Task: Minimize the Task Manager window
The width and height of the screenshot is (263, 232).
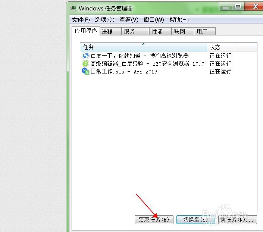Action: 226,7
